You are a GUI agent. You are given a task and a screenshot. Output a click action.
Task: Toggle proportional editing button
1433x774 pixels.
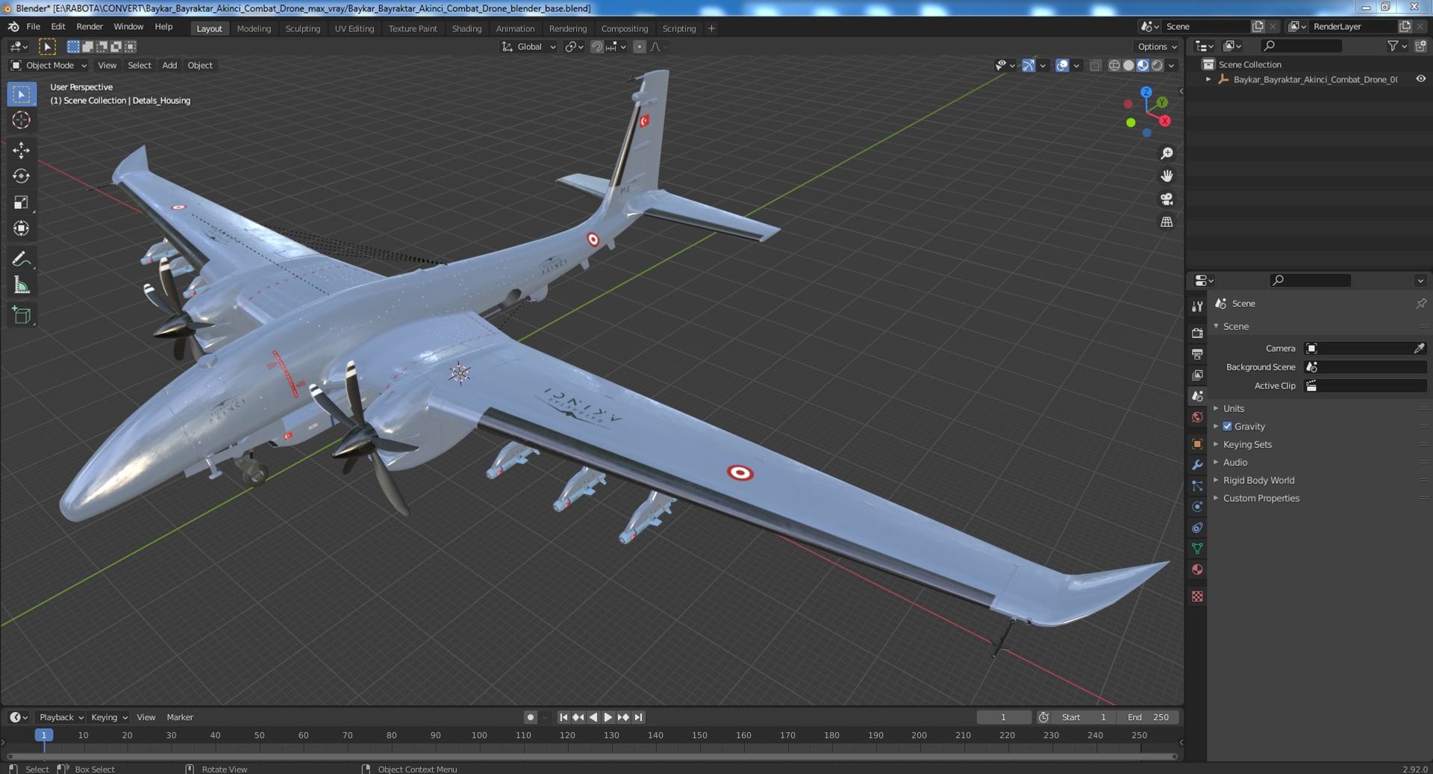(640, 47)
